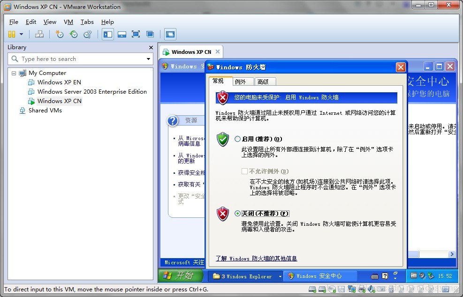Open the Help menu
Screen dimensions: 463x297
pos(107,22)
